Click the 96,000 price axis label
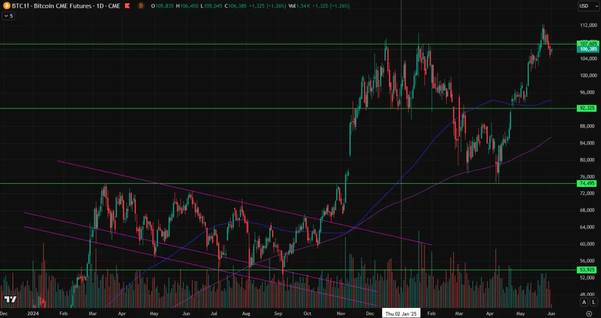This screenshot has width=601, height=318. [588, 92]
